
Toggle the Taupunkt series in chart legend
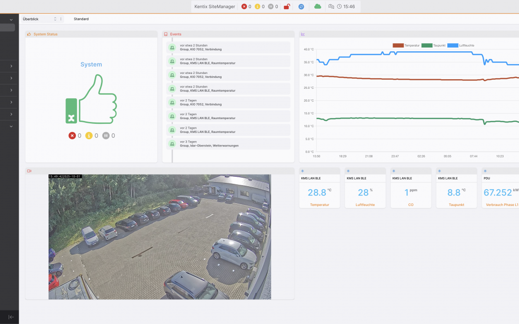point(433,45)
